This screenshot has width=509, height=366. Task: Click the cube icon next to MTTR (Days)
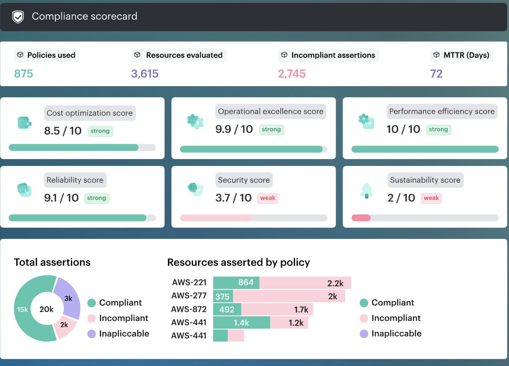[x=436, y=55]
